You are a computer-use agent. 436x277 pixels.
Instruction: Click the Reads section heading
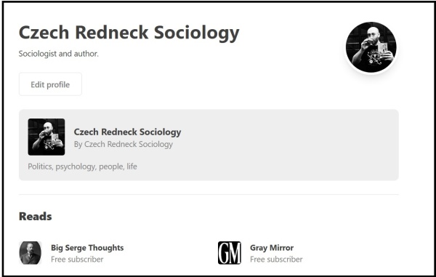[36, 217]
